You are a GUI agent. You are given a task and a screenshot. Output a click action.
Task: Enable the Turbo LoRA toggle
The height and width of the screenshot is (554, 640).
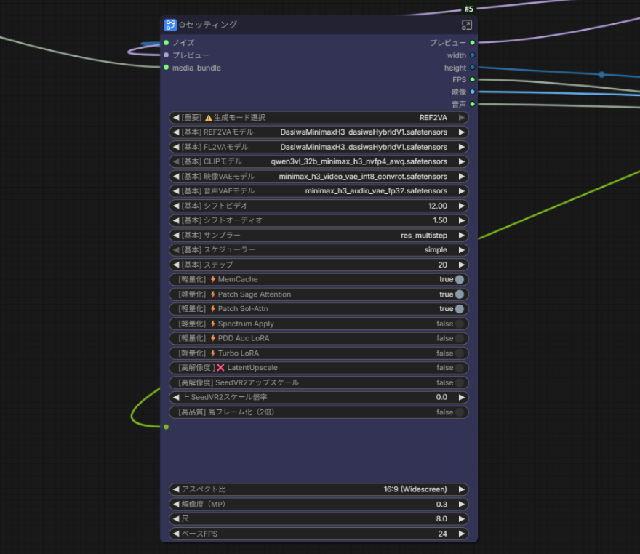[459, 353]
